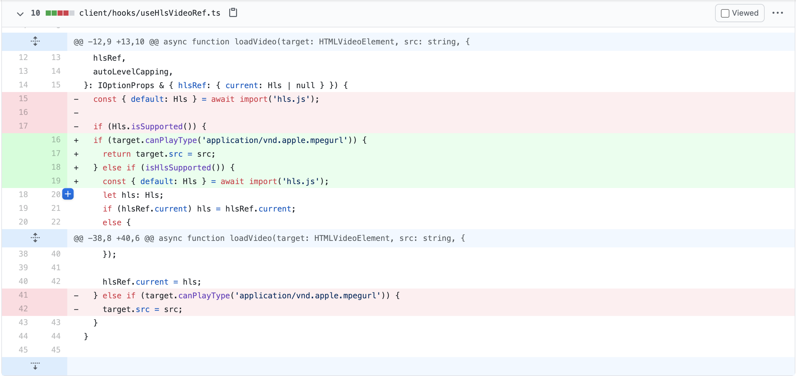Expand hidden lines between lines 22 and 38
The height and width of the screenshot is (376, 796).
(35, 238)
